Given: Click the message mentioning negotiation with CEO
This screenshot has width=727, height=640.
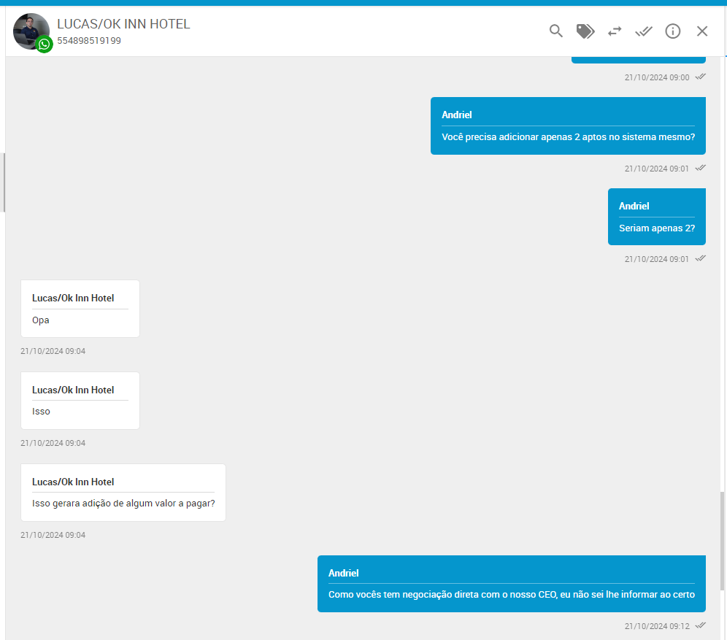Looking at the screenshot, I should coord(511,594).
